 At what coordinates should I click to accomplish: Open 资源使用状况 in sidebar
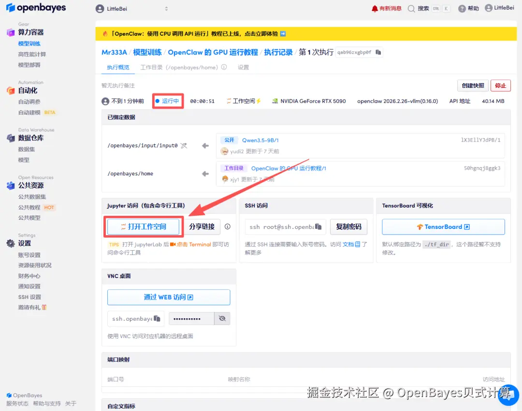tap(35, 265)
